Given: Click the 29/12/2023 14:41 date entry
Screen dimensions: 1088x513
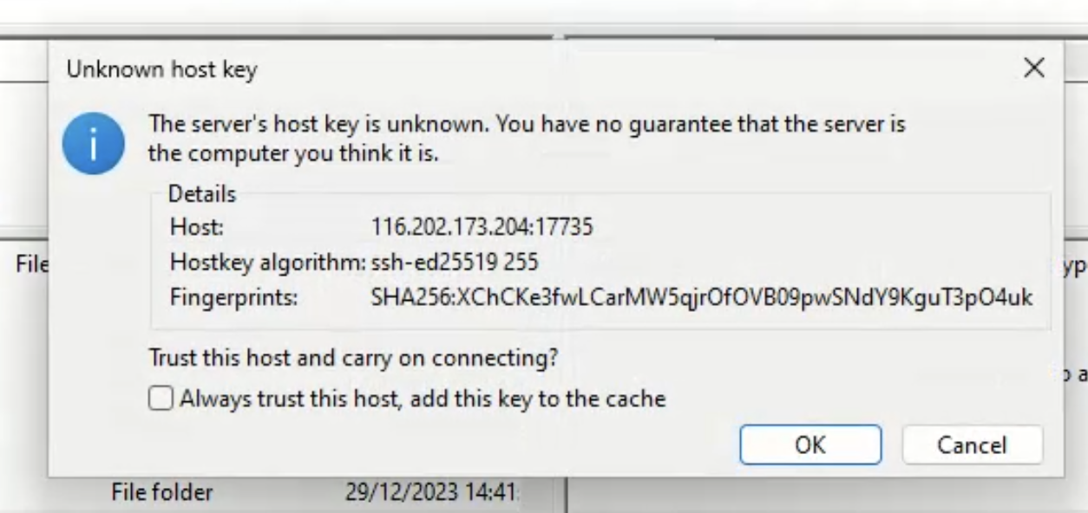Looking at the screenshot, I should 432,493.
